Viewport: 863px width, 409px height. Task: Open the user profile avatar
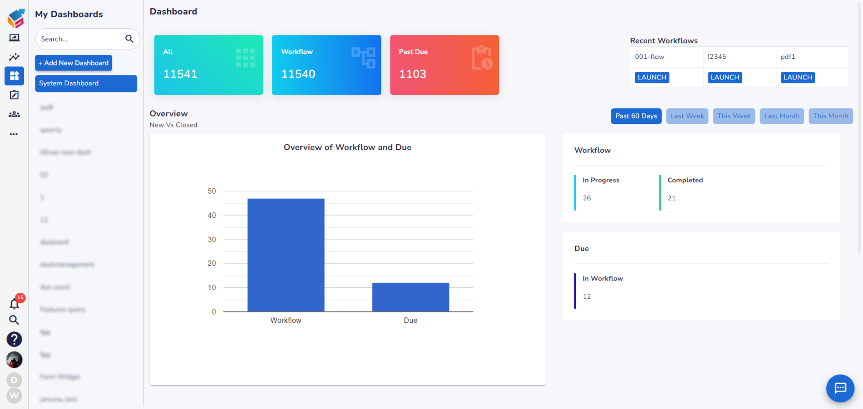[x=14, y=360]
